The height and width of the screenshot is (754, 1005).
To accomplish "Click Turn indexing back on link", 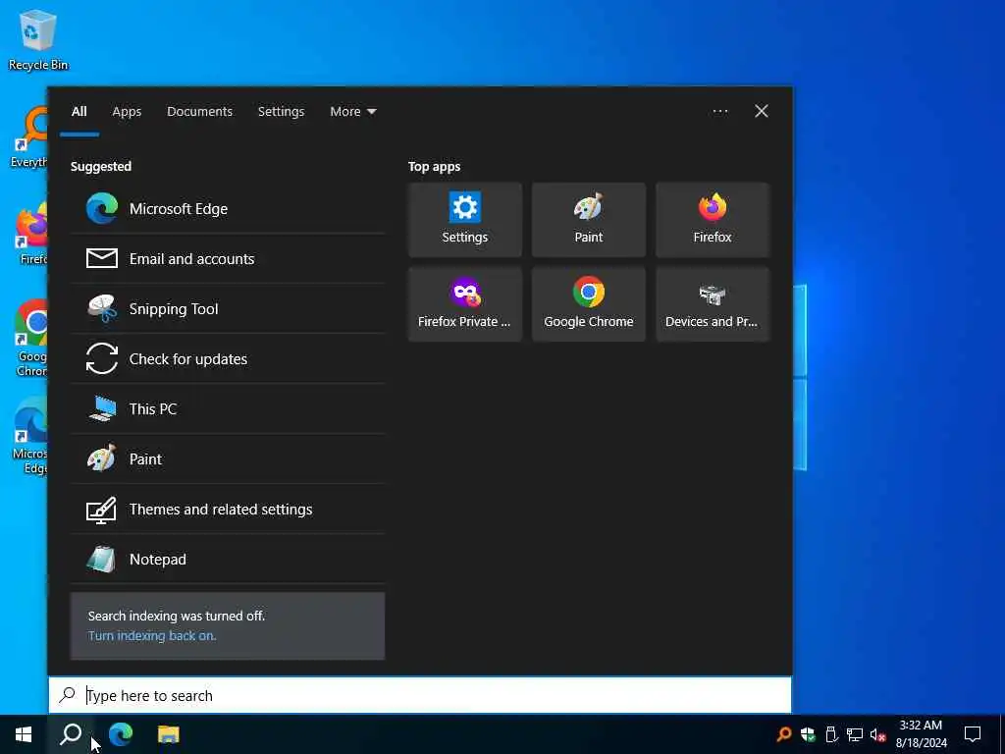I will [x=152, y=635].
